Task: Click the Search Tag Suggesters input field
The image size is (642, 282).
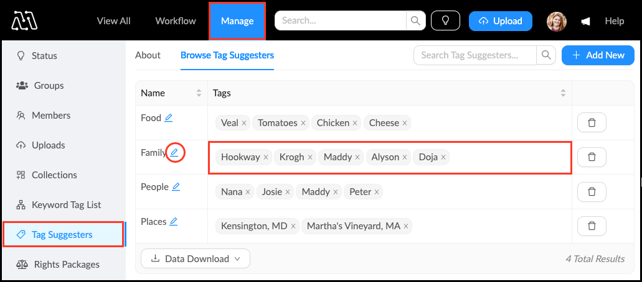Action: tap(474, 55)
